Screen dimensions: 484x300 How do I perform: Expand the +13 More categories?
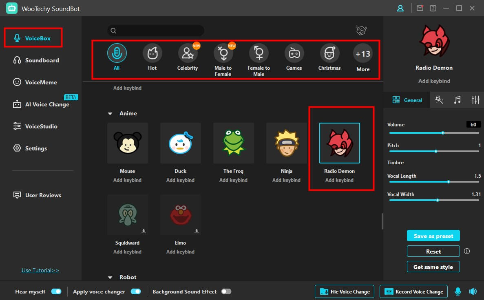(x=362, y=54)
